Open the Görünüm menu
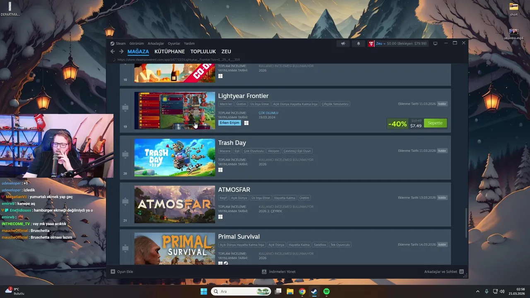530x298 pixels. click(137, 43)
